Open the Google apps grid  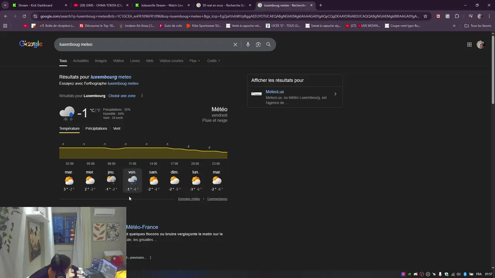tap(469, 44)
